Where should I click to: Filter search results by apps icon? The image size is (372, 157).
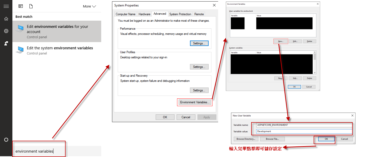click(x=21, y=6)
